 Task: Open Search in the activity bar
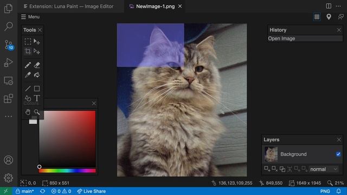(x=9, y=27)
